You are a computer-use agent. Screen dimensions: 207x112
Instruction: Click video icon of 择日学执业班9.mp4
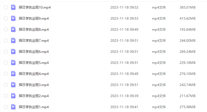pos(13,18)
